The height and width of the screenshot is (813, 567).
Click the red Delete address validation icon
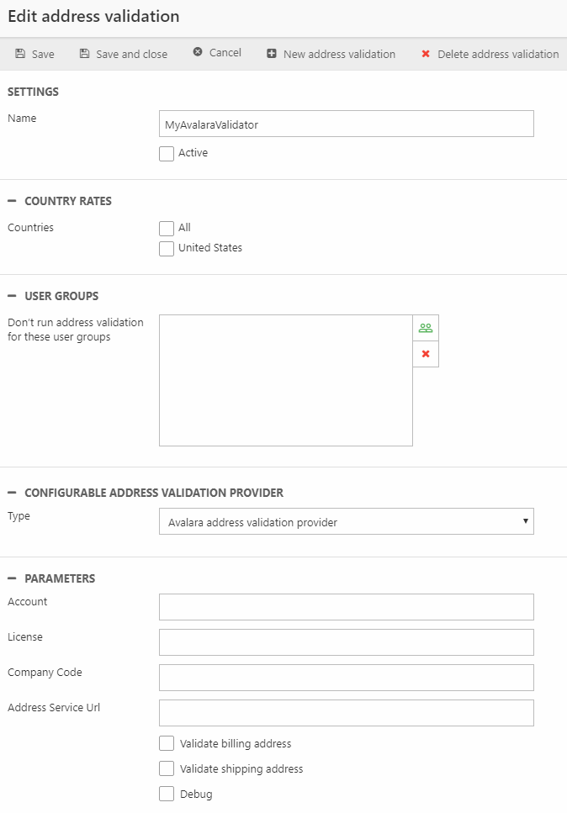tap(426, 54)
